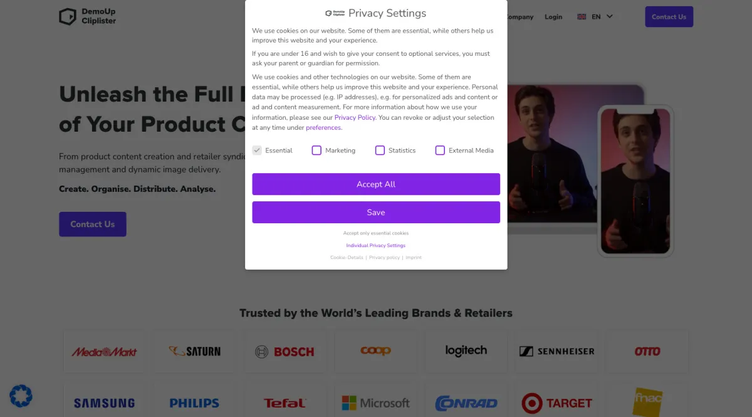Expand Individual Privacy Settings
The image size is (752, 417).
tap(375, 245)
